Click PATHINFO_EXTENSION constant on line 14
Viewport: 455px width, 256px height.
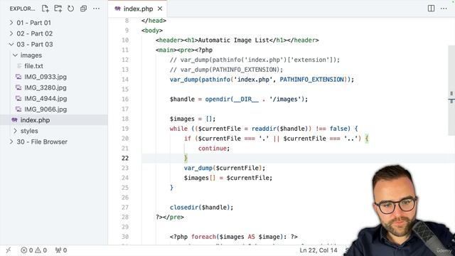(x=311, y=80)
